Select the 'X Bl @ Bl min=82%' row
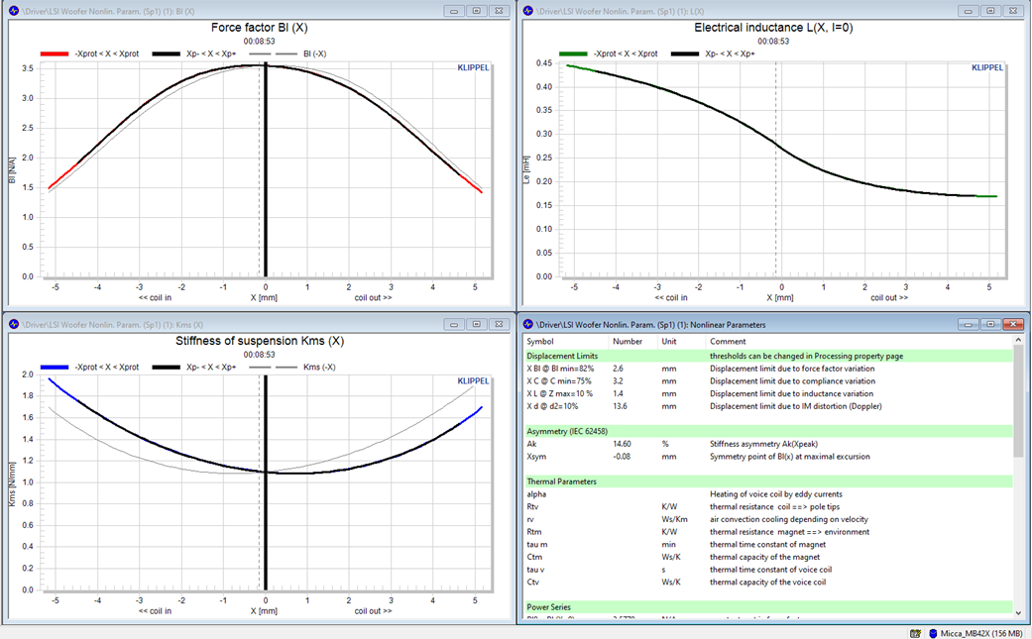The image size is (1032, 639). (768, 369)
